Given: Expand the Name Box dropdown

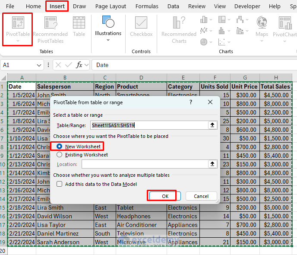Looking at the screenshot, I should tap(39, 65).
